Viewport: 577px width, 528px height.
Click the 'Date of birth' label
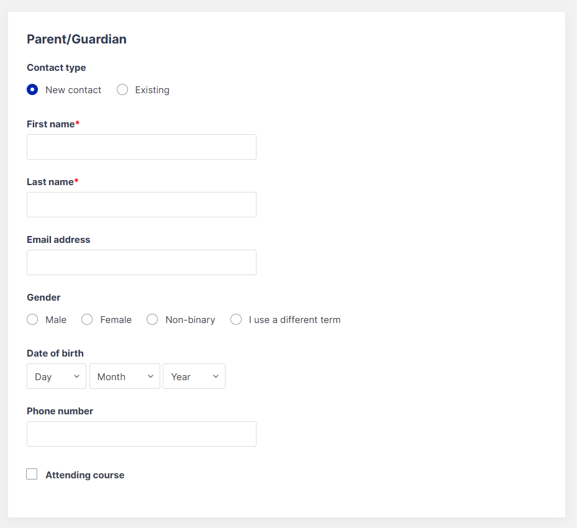(55, 353)
